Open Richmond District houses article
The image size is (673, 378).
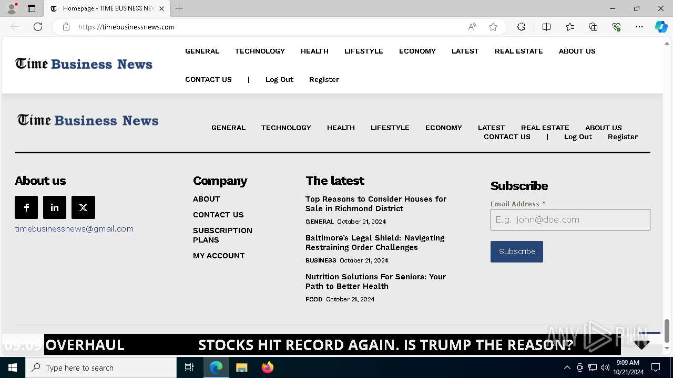[x=376, y=204]
